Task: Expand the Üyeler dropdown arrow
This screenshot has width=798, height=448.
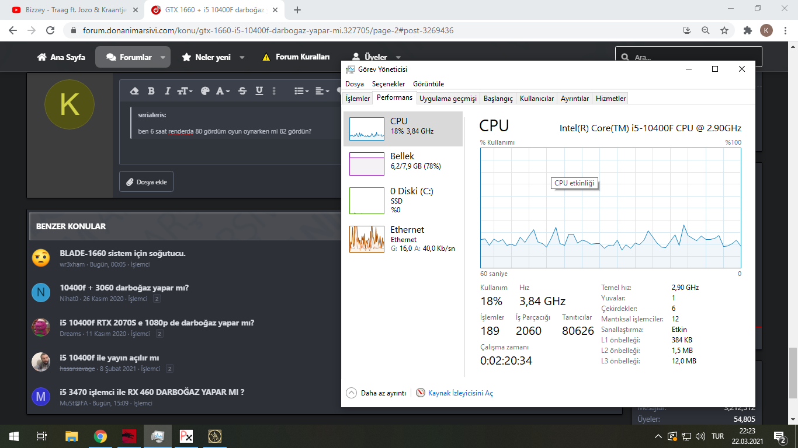Action: 398,57
